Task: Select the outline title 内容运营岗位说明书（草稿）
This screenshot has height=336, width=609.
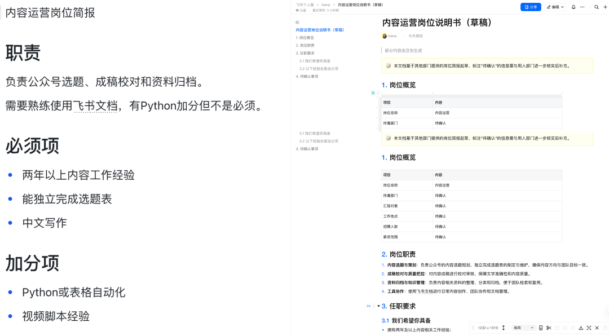Action: click(x=320, y=30)
